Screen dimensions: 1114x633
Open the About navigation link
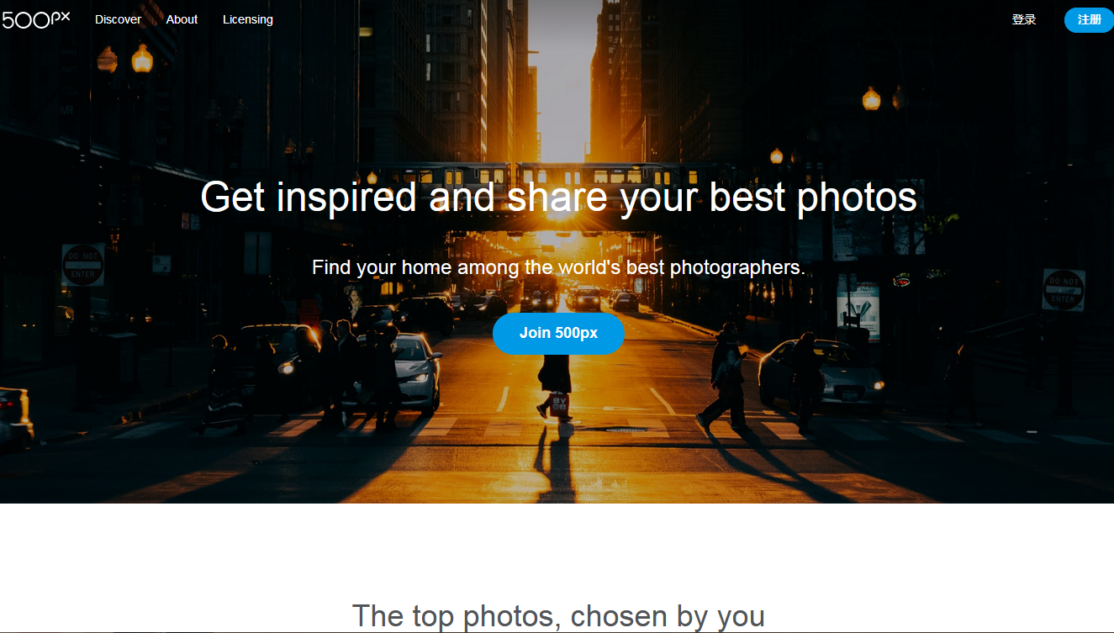pyautogui.click(x=182, y=19)
